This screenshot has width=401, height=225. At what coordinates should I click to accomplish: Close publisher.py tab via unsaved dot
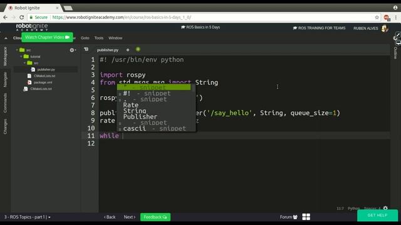(x=128, y=50)
